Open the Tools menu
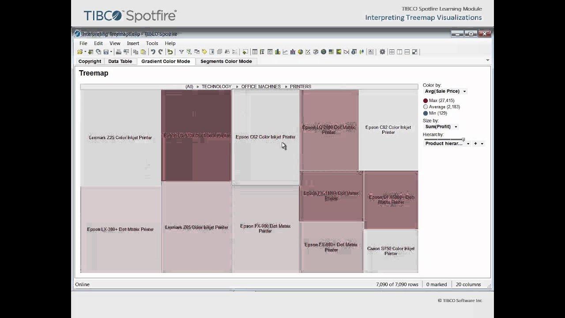The height and width of the screenshot is (318, 565). 152,43
